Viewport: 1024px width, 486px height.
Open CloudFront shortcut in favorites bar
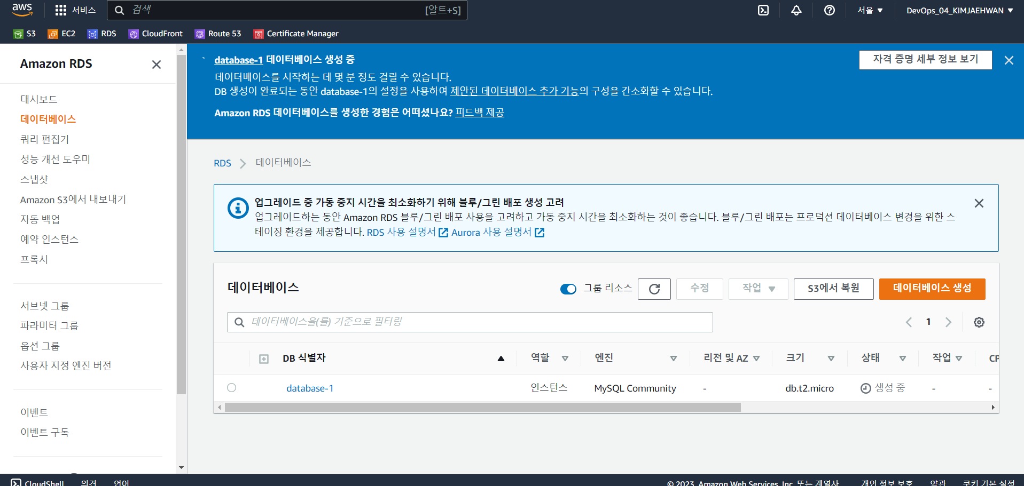click(155, 34)
